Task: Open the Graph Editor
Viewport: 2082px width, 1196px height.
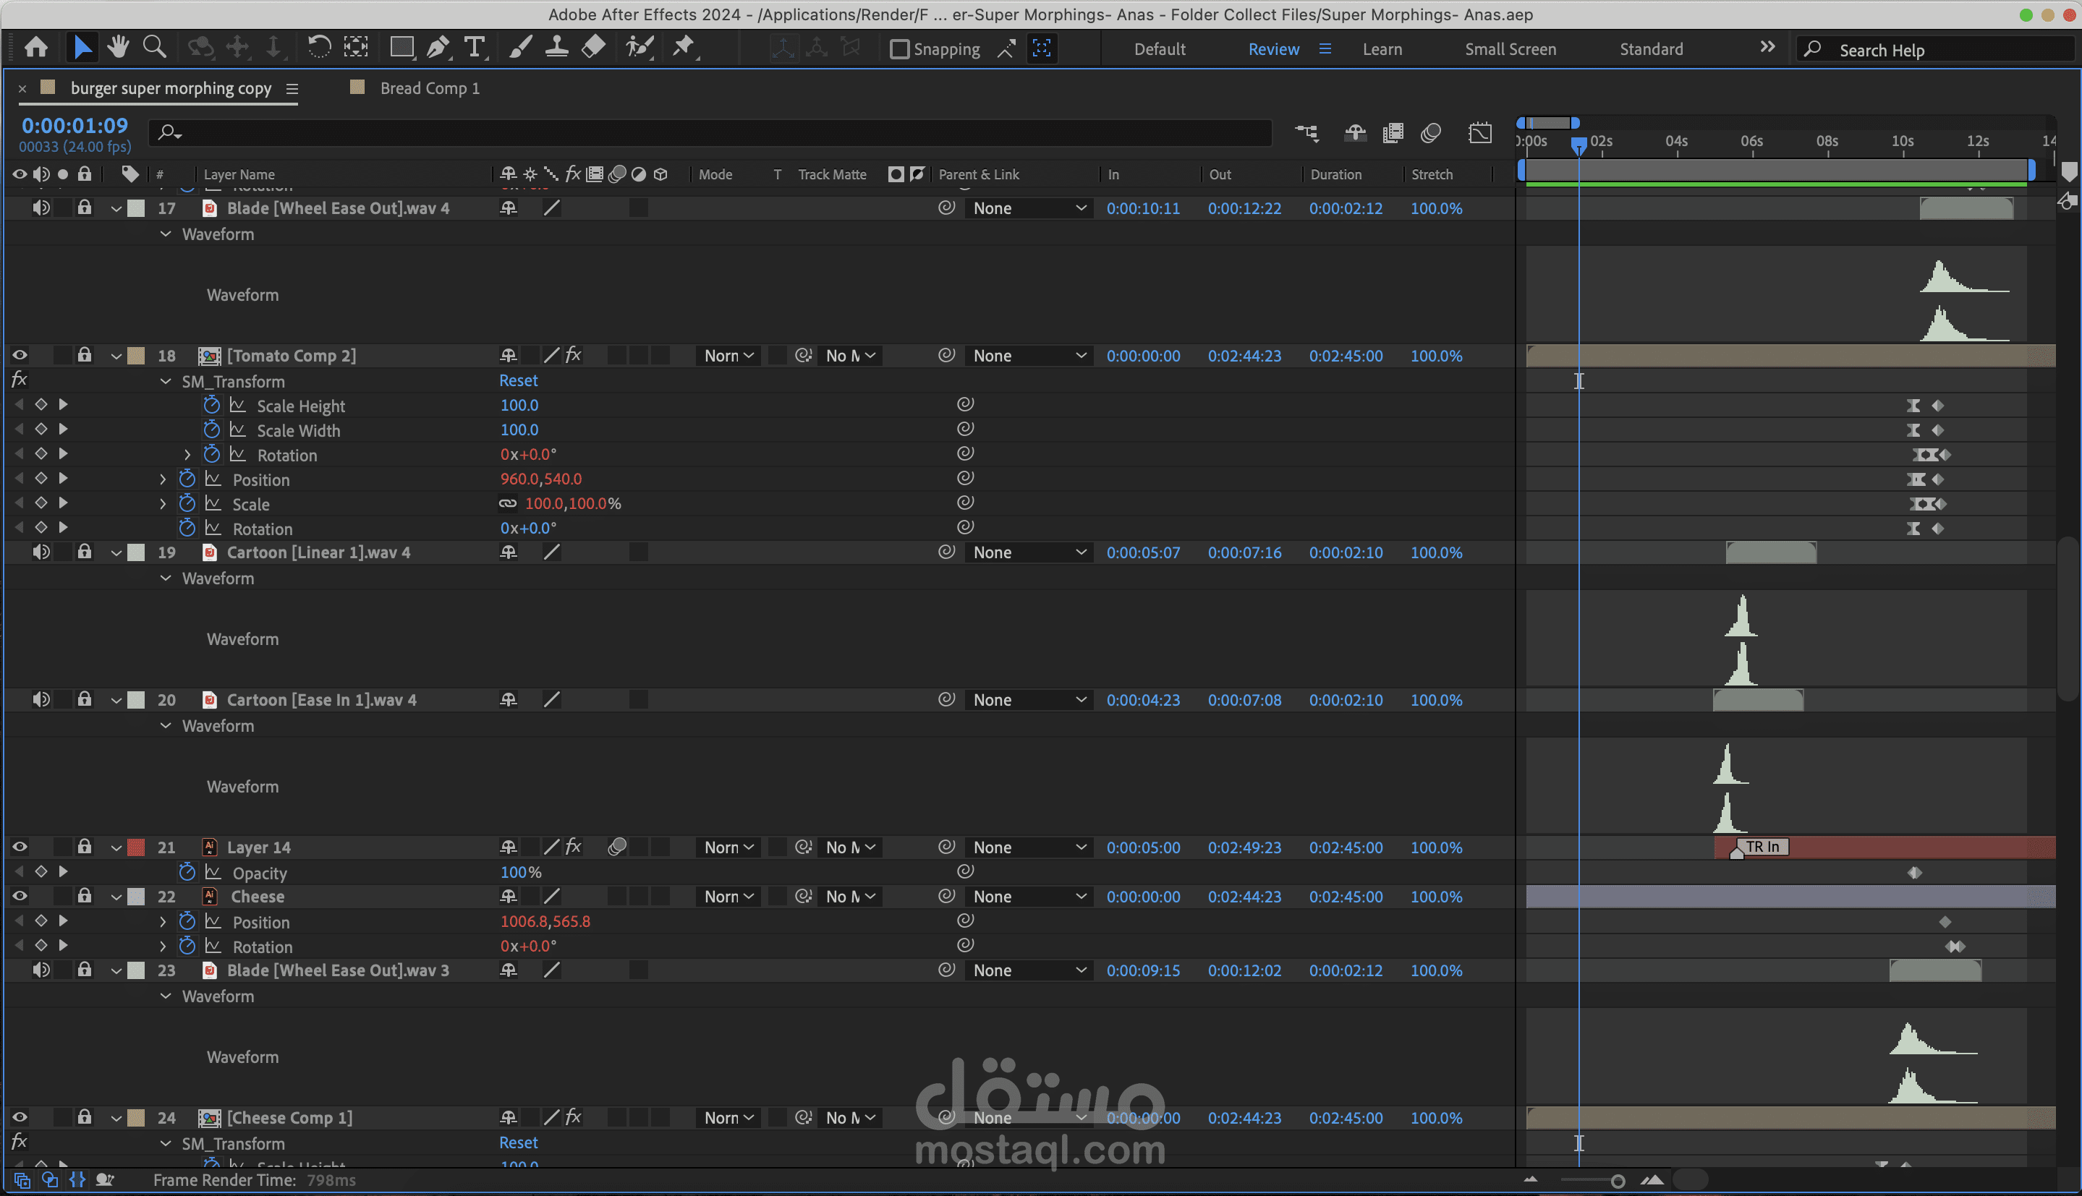Action: pyautogui.click(x=1479, y=133)
